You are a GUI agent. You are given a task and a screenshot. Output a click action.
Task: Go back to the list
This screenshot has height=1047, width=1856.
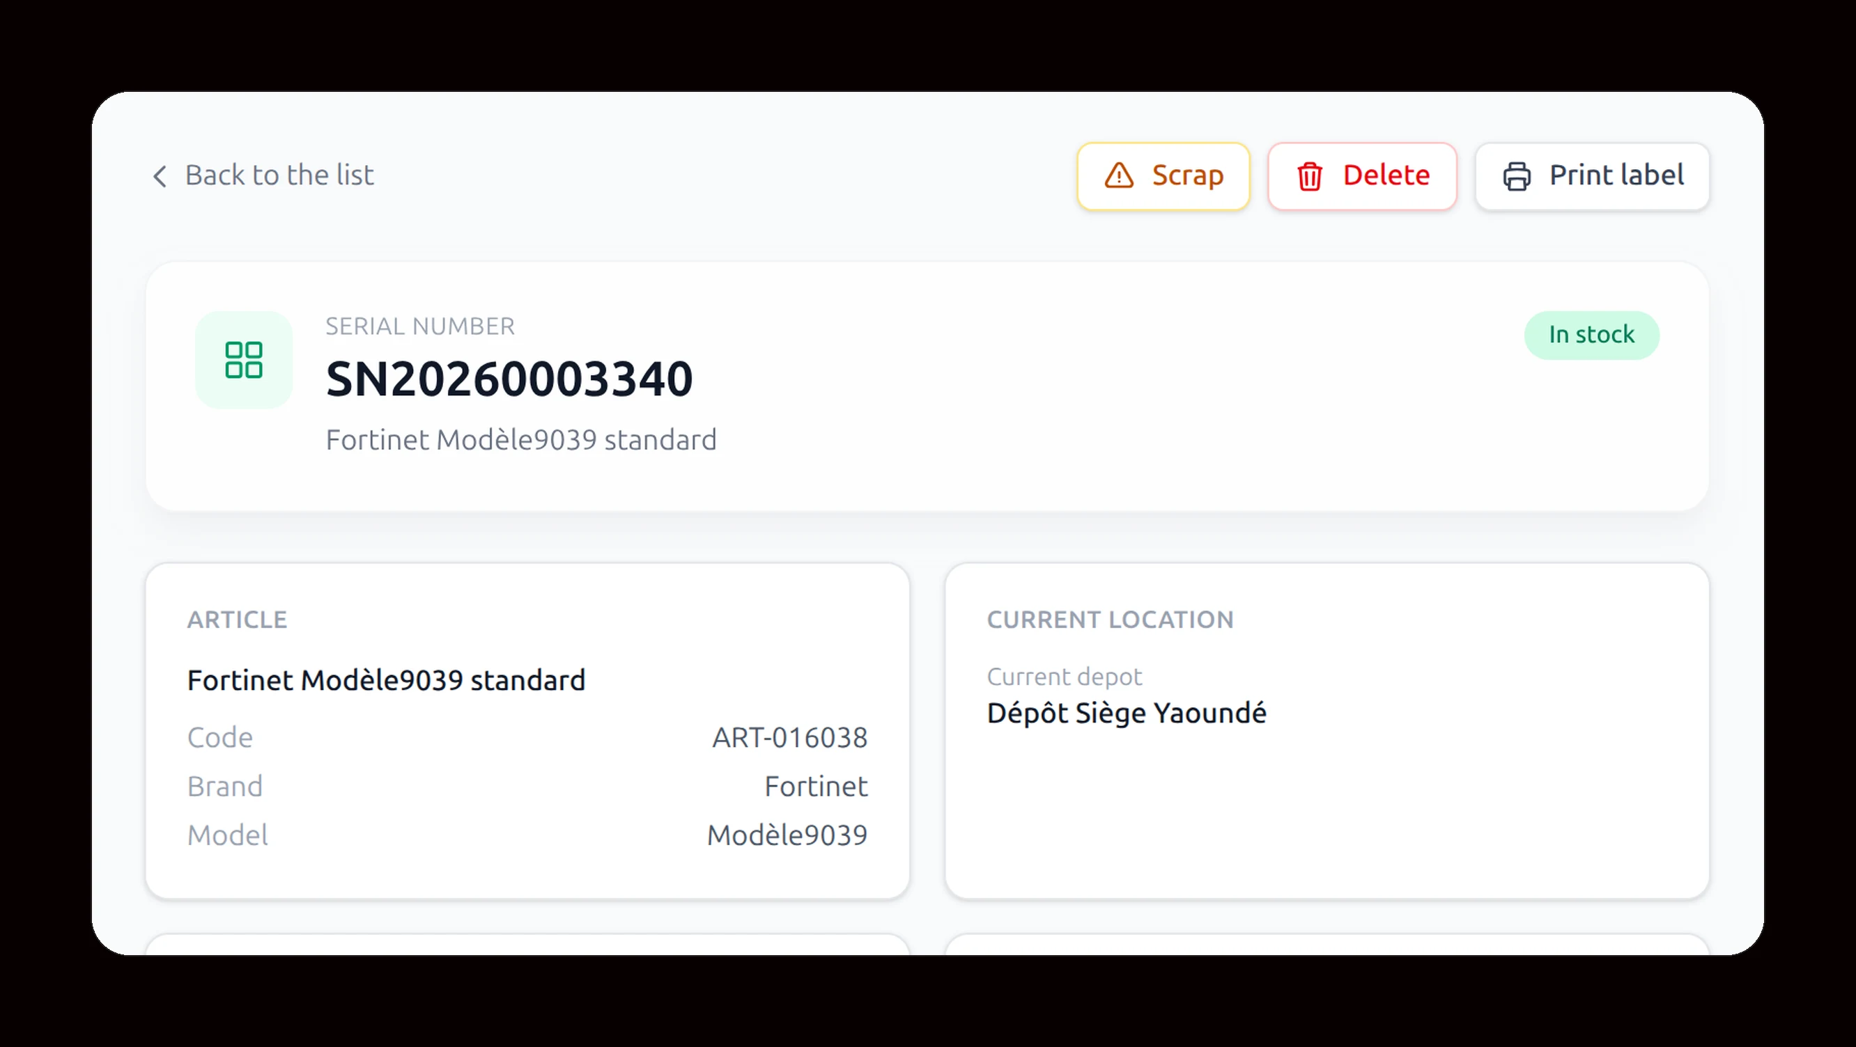[x=263, y=175]
